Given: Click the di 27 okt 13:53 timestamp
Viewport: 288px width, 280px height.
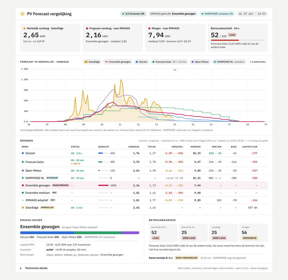Looking at the screenshot, I should (252, 14).
